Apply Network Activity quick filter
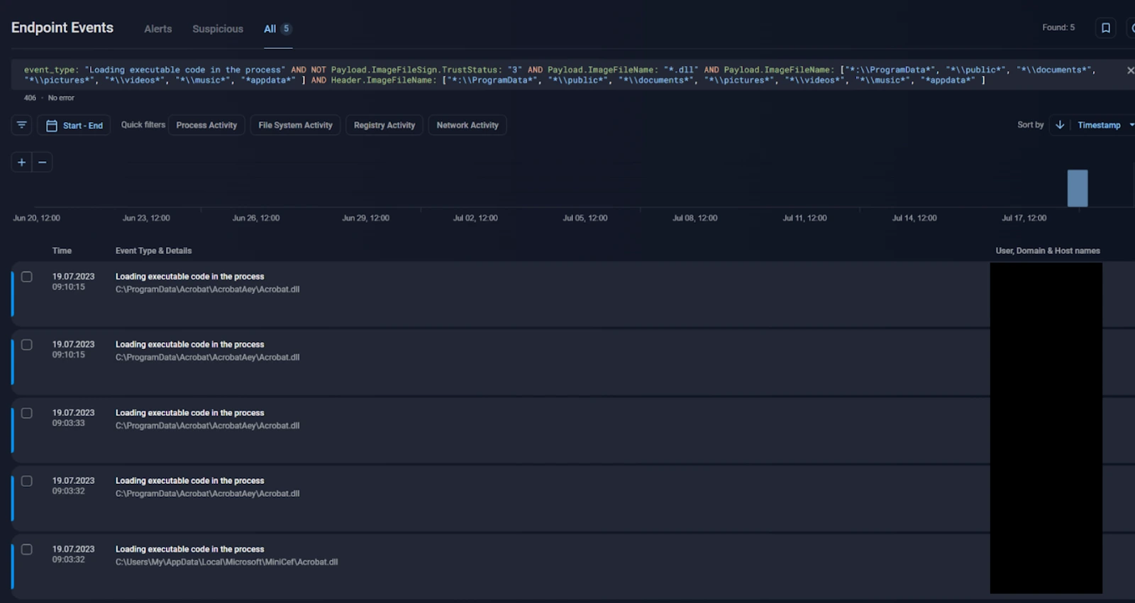Image resolution: width=1135 pixels, height=603 pixels. (467, 125)
